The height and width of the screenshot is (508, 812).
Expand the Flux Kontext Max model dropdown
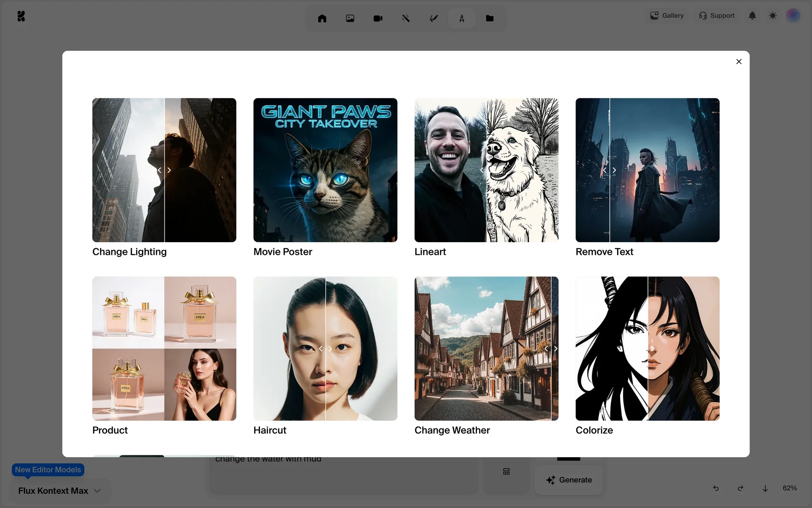pos(59,491)
